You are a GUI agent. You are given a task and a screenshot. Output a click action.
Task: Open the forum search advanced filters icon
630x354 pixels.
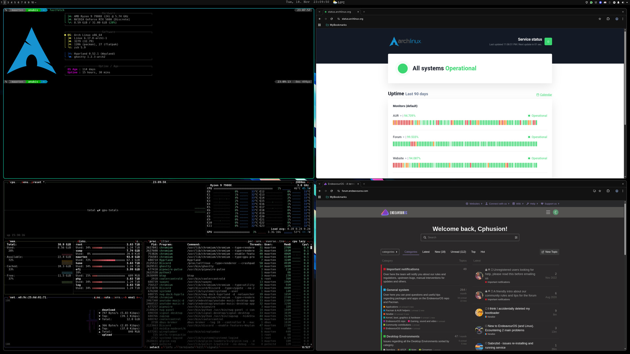point(516,238)
